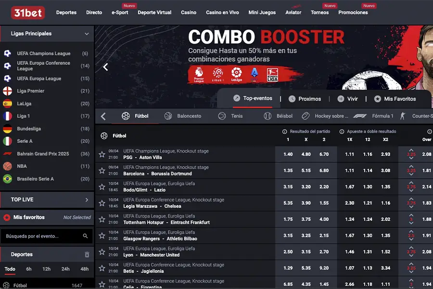
Task: Click the info icon beside Resultado del partido
Action: tap(285, 131)
